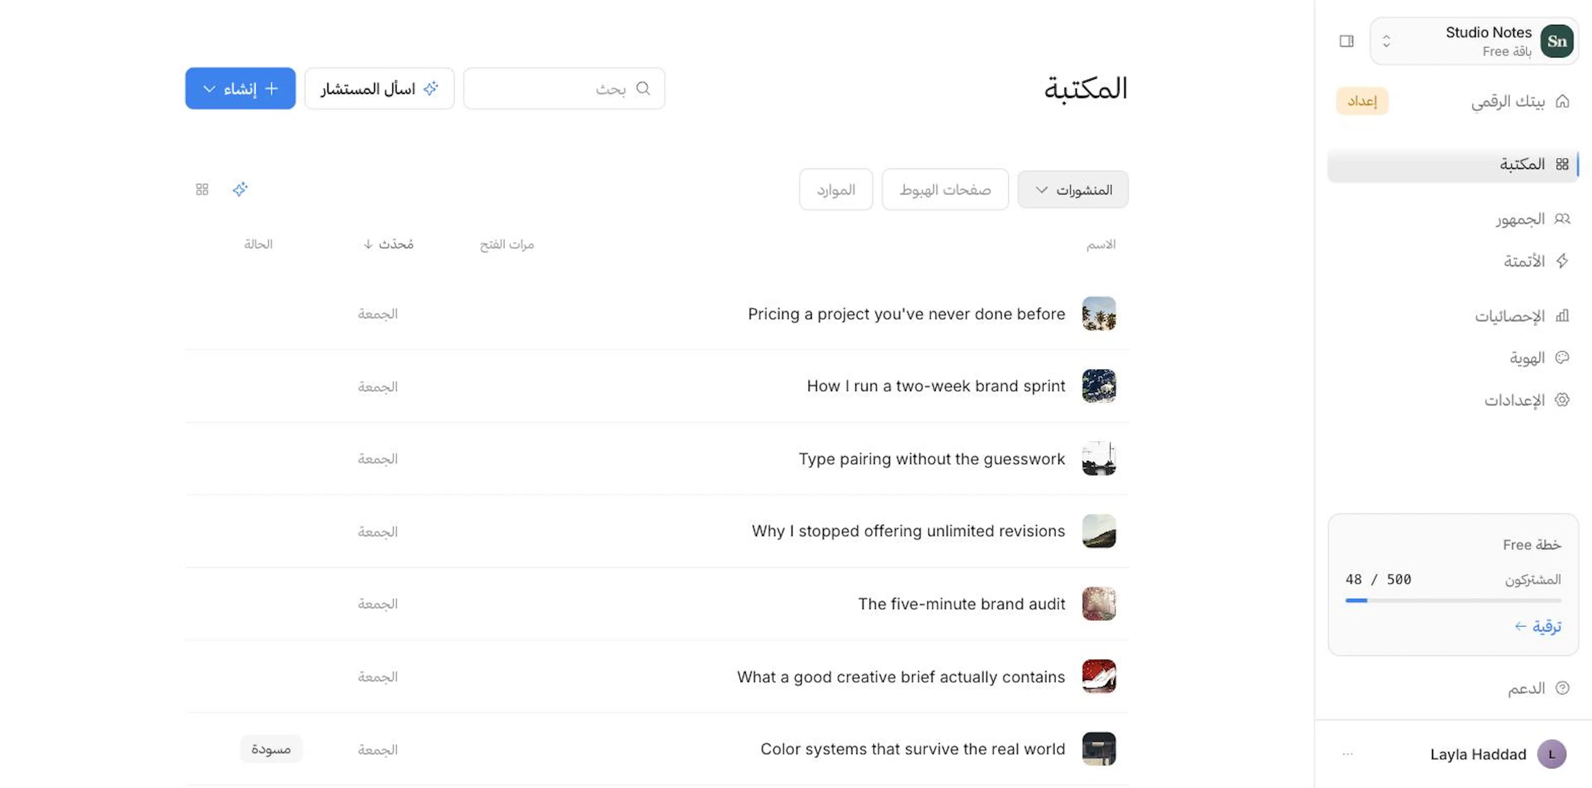The image size is (1592, 788).
Task: Open المكتبة in the sidebar
Action: pyautogui.click(x=1452, y=164)
